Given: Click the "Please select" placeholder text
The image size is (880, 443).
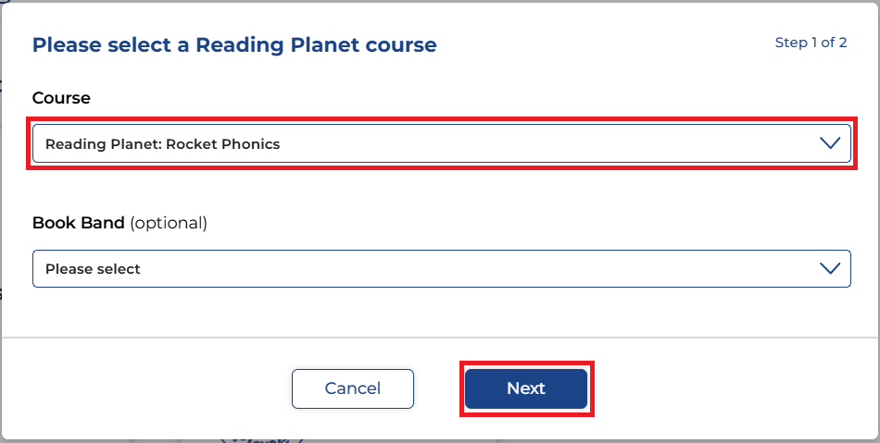Looking at the screenshot, I should point(93,269).
